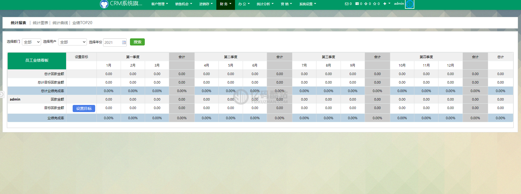521x194 pixels.
Task: Open the 客户管理 dropdown menu
Action: [159, 4]
